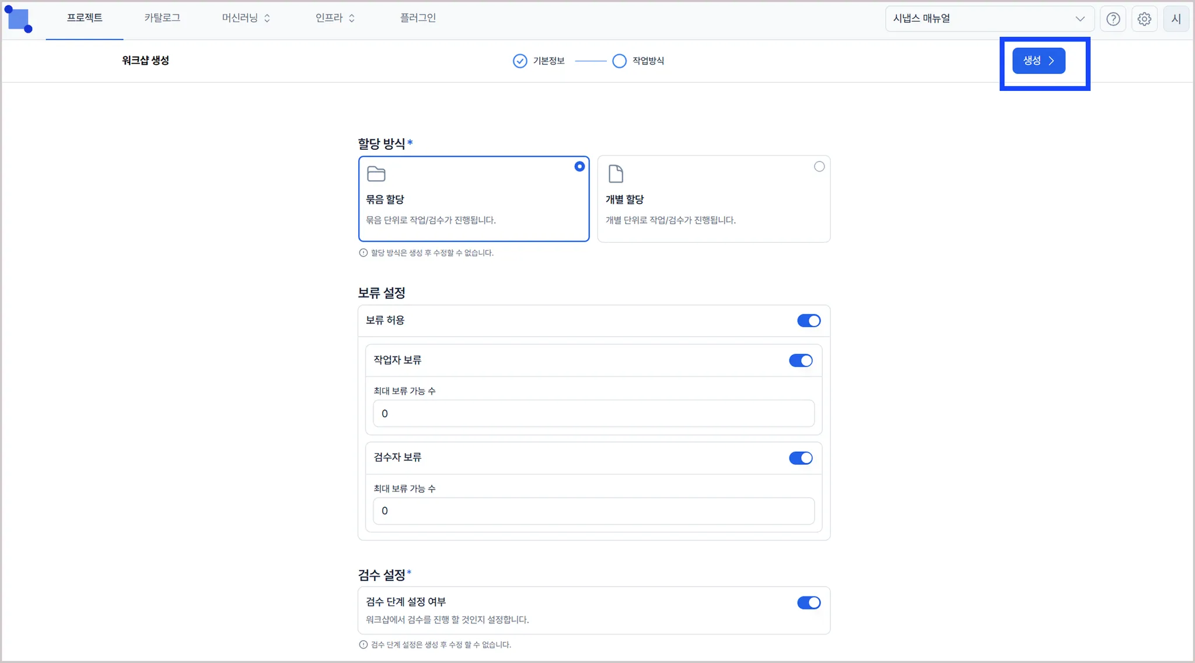Open the 플러그인 tab
The height and width of the screenshot is (663, 1195).
coord(418,18)
